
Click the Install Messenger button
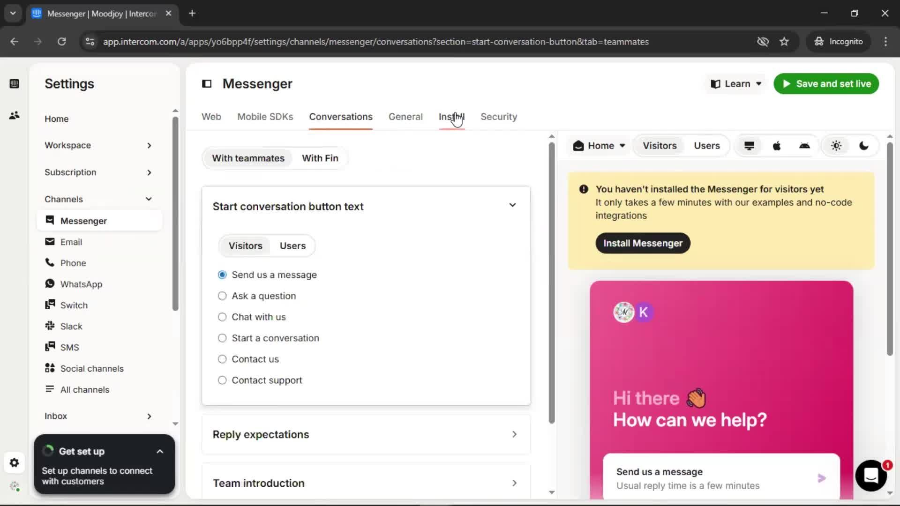click(643, 243)
